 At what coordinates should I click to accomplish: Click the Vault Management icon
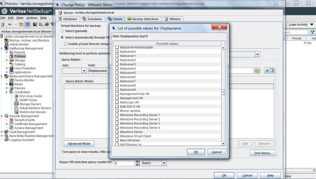click(6, 132)
